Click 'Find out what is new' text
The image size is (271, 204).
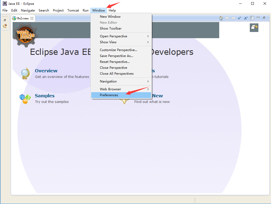coord(152,102)
